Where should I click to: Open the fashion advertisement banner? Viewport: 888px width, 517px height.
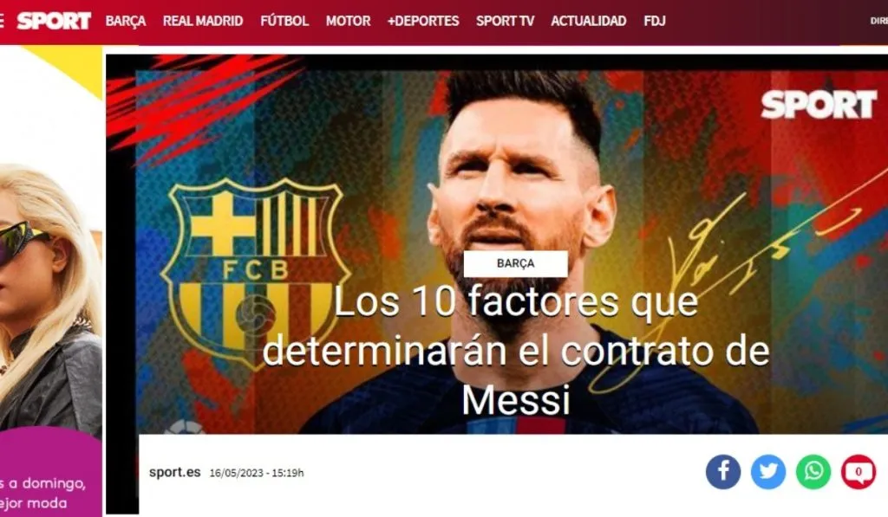click(51, 281)
